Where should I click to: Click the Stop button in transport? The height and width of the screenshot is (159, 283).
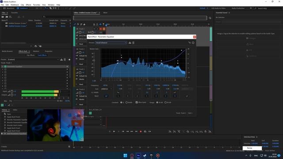pyautogui.click(x=110, y=132)
